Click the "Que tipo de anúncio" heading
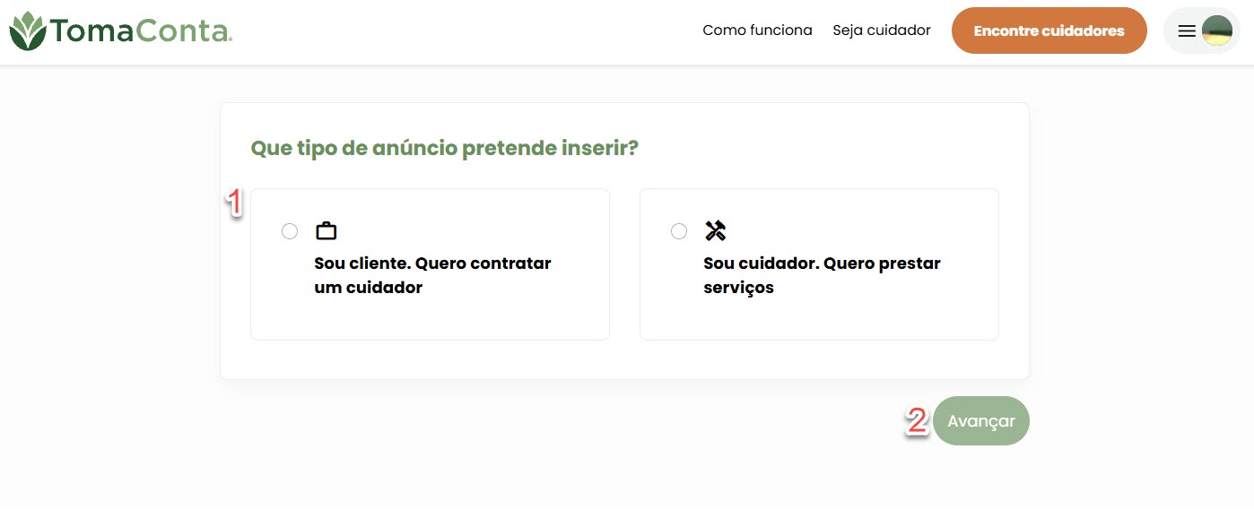 click(444, 148)
